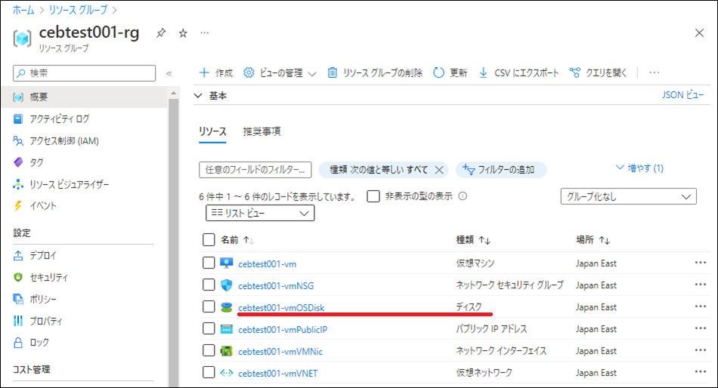The height and width of the screenshot is (388, 718).
Task: Open context menu for cebtest001-vmOSDisk row
Action: (x=700, y=306)
